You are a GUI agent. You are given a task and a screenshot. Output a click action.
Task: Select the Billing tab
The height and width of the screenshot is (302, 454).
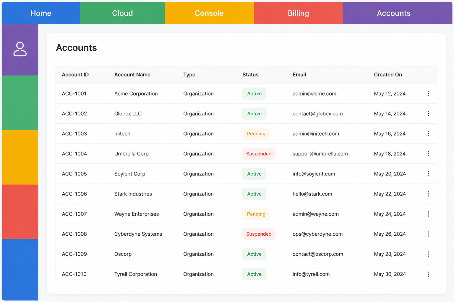pyautogui.click(x=298, y=13)
